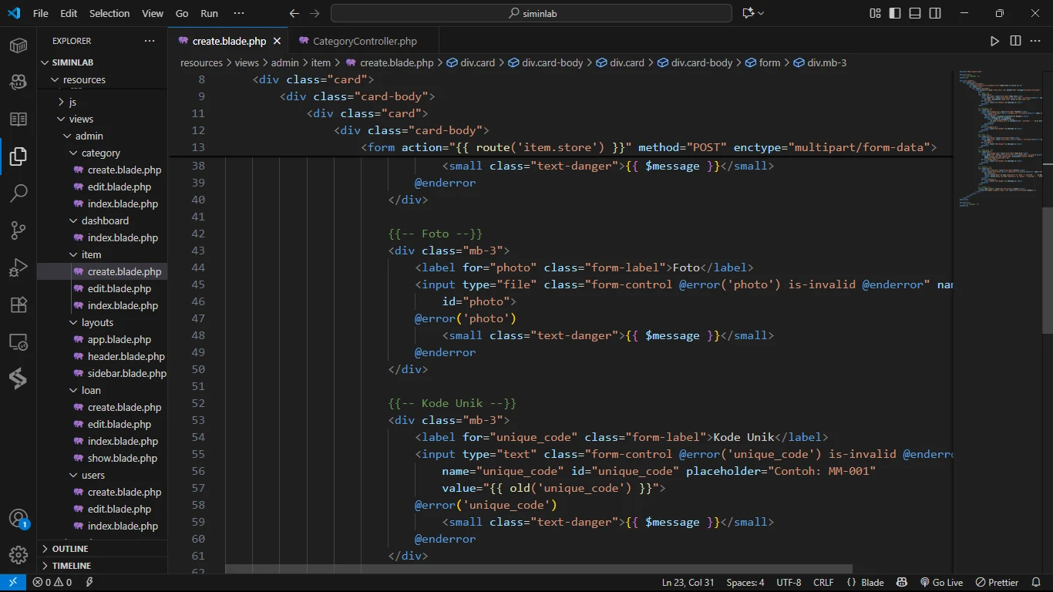Open the Search view in activity bar
Viewport: 1053px width, 592px height.
(x=19, y=193)
